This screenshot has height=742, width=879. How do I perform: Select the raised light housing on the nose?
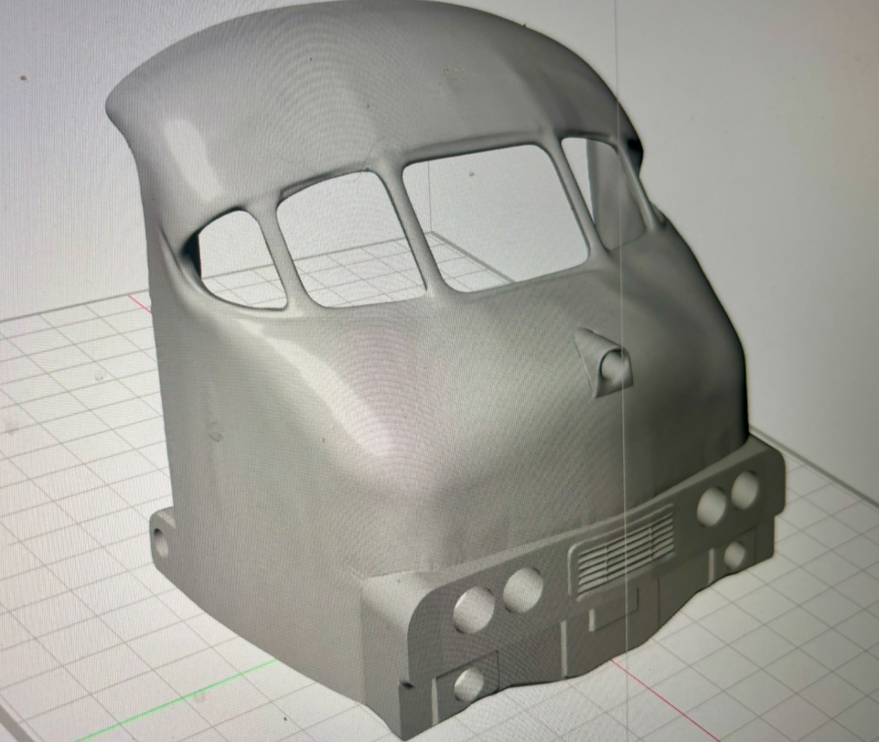click(606, 365)
